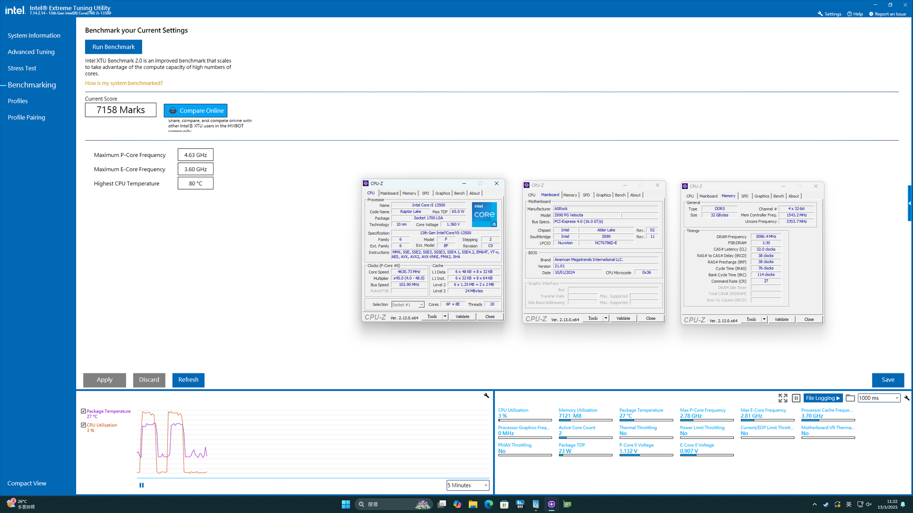Launch Copilot from the taskbar
Viewport: 913px width, 513px height.
coord(457,504)
